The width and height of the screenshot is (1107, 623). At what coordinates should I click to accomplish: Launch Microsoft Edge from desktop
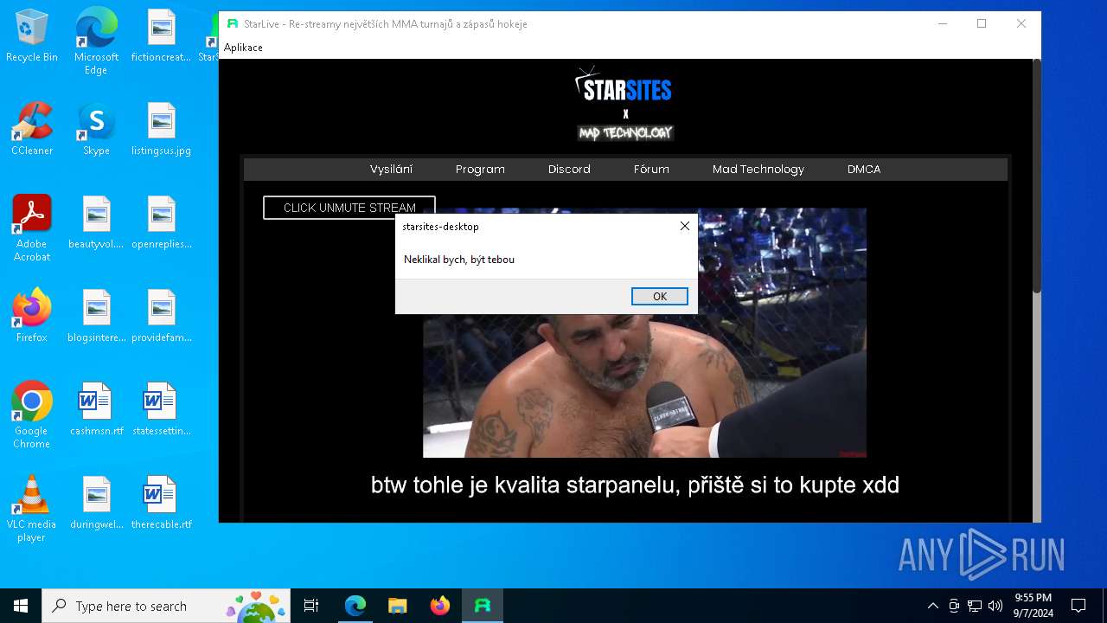[x=96, y=41]
